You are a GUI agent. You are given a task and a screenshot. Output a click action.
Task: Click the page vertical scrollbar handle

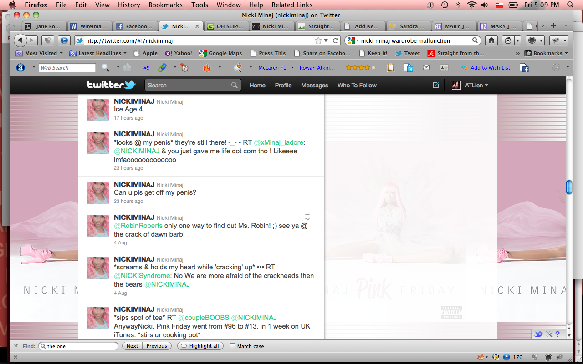569,187
